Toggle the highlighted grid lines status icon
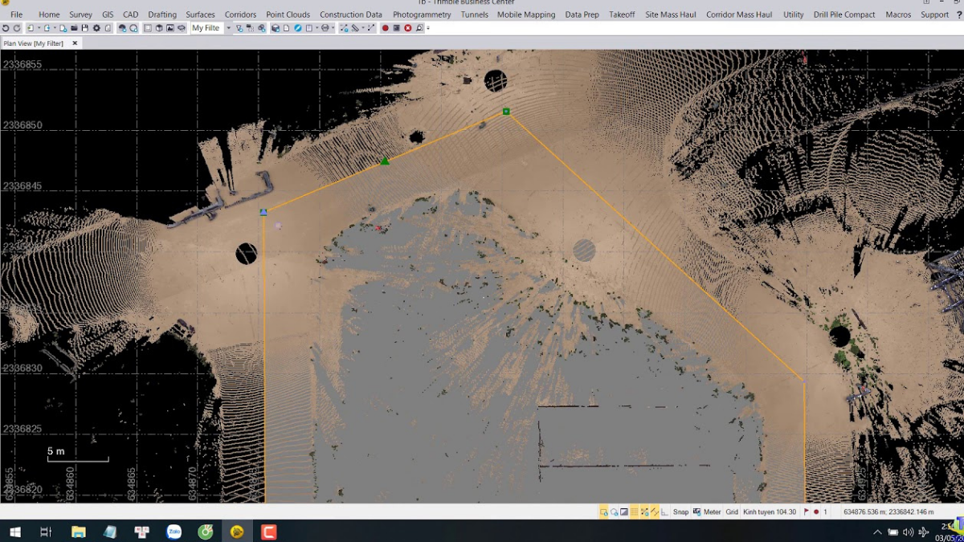 click(x=634, y=511)
